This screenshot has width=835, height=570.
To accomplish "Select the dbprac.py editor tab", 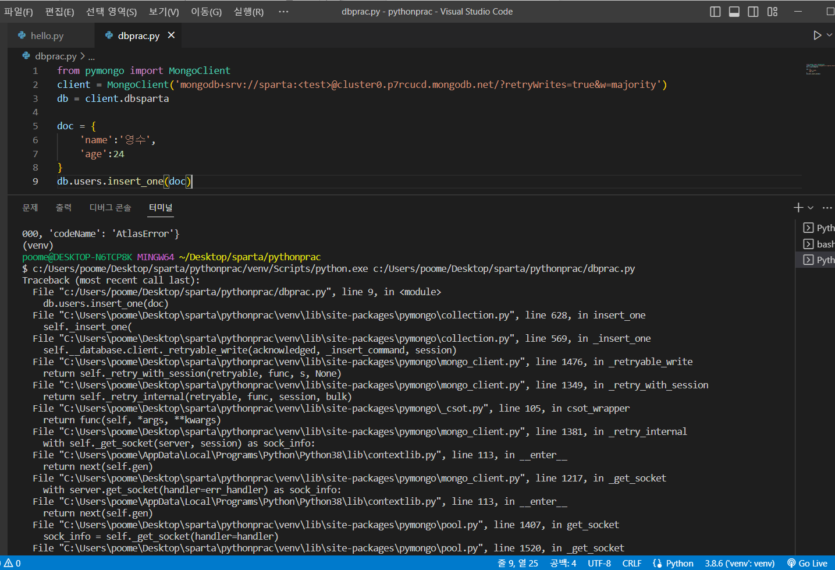I will click(138, 36).
